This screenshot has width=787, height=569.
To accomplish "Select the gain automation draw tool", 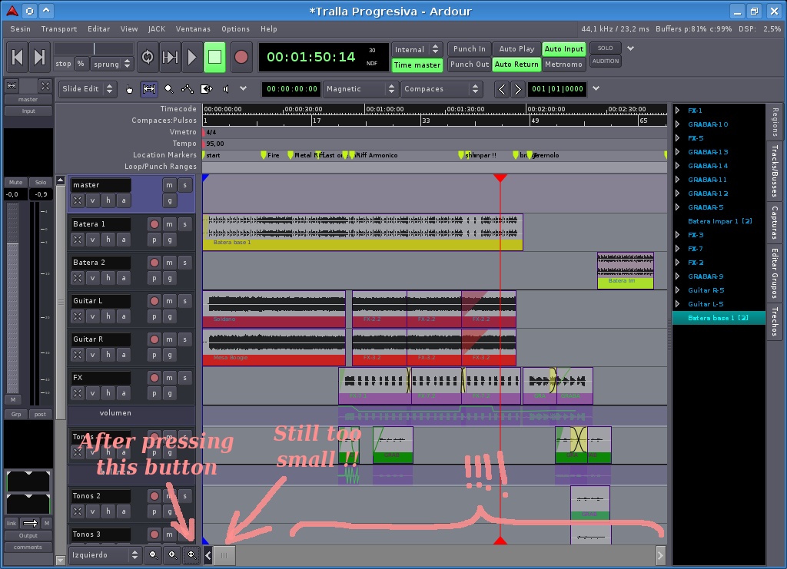I will [x=188, y=89].
